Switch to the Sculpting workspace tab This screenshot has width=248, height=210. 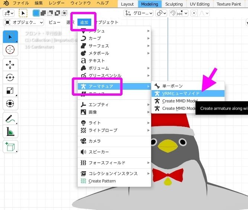[x=174, y=4]
